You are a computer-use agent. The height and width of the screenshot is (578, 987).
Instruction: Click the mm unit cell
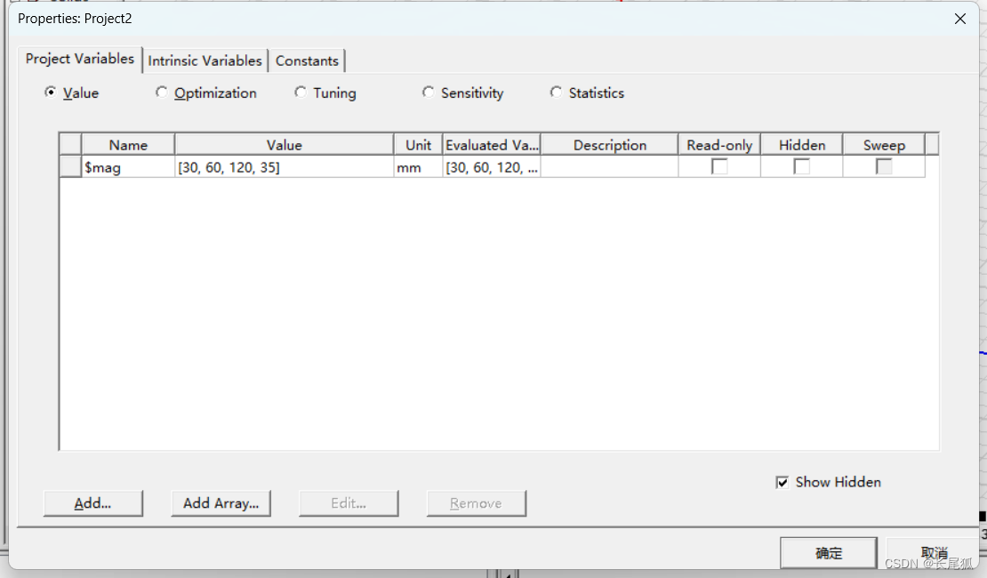click(x=418, y=167)
